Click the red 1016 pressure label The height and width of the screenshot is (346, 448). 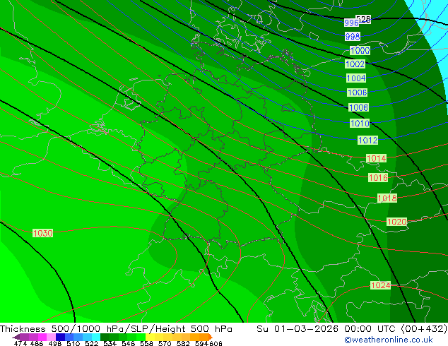click(x=378, y=177)
